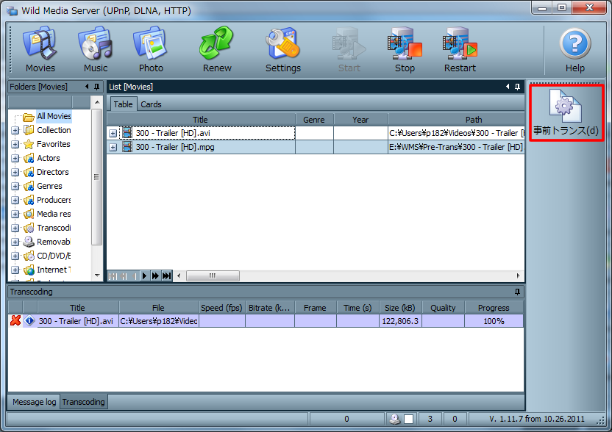Expand row 300 - Trailer [HD].avi in list
The image size is (612, 432).
[x=113, y=133]
